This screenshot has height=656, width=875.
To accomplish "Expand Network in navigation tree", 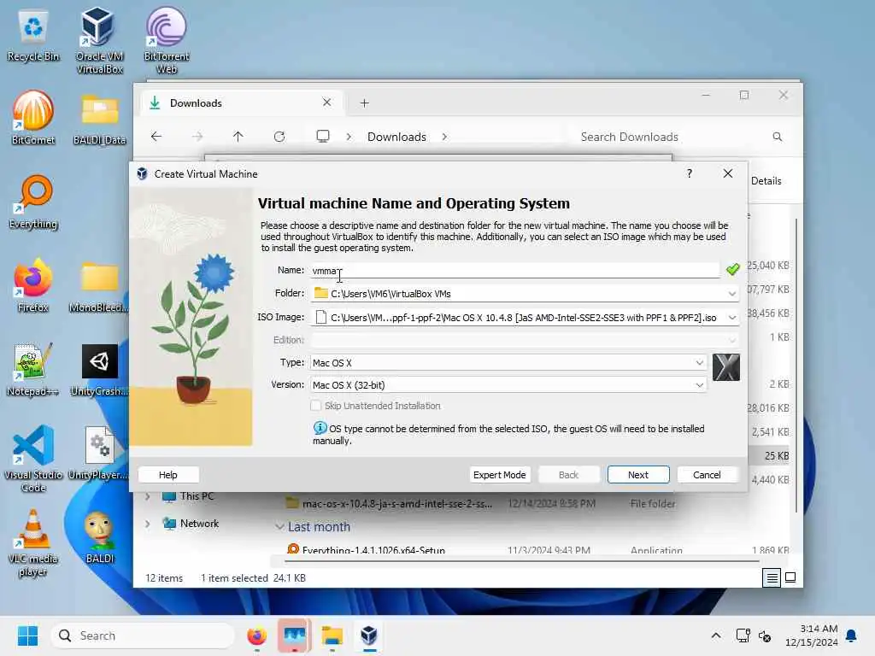I will (x=148, y=524).
